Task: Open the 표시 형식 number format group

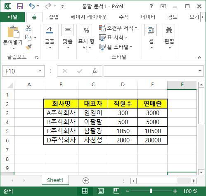Action: pyautogui.click(x=86, y=37)
